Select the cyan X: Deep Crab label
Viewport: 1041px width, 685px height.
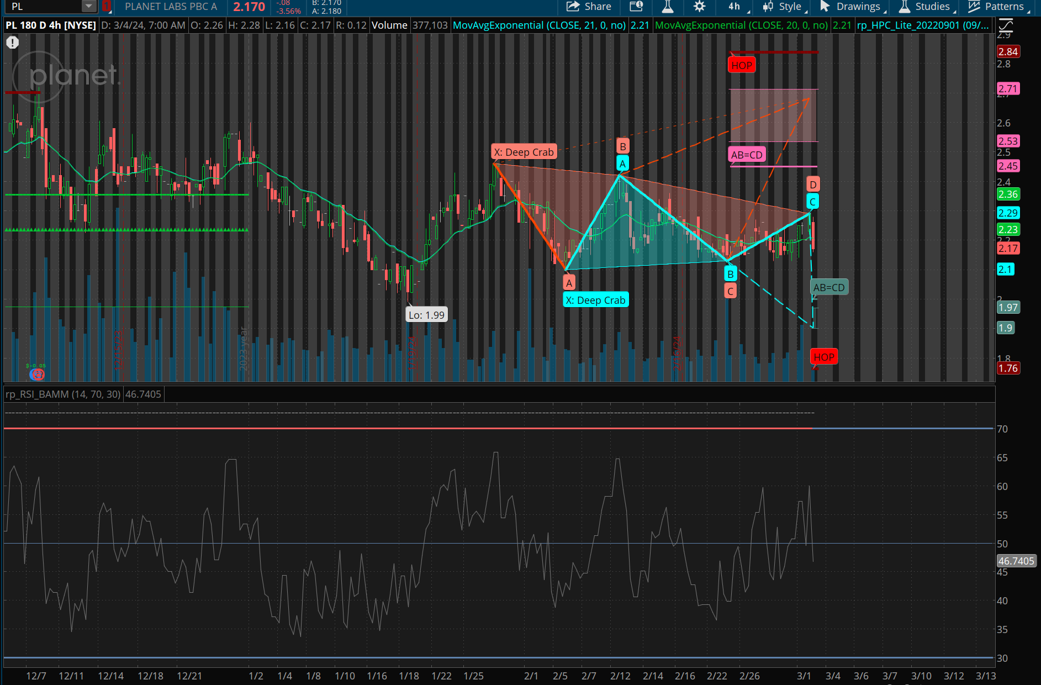pos(595,301)
